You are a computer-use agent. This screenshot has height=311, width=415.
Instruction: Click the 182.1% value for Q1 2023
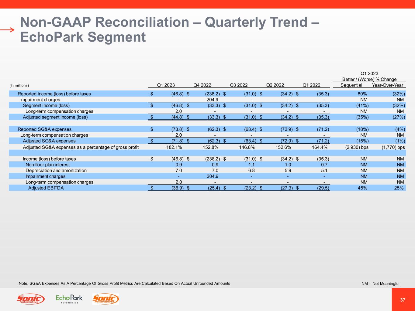174,147
